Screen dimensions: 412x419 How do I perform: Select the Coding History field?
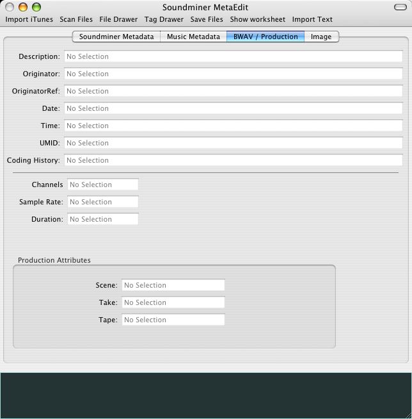tap(233, 160)
